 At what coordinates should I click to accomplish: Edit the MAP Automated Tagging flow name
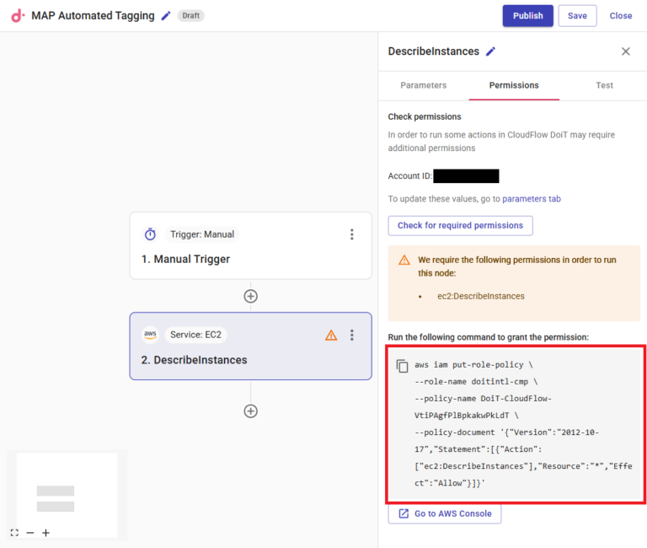pos(166,16)
